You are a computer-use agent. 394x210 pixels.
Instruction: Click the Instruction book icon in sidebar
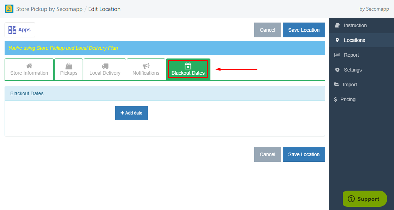click(x=337, y=25)
